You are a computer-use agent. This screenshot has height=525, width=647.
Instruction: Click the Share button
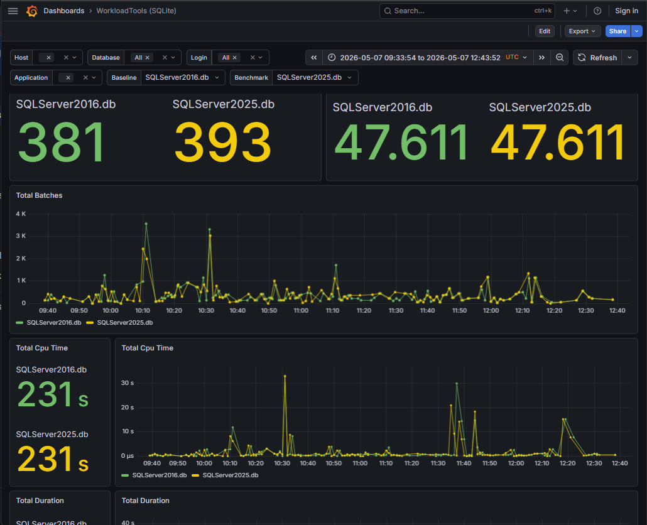[617, 31]
